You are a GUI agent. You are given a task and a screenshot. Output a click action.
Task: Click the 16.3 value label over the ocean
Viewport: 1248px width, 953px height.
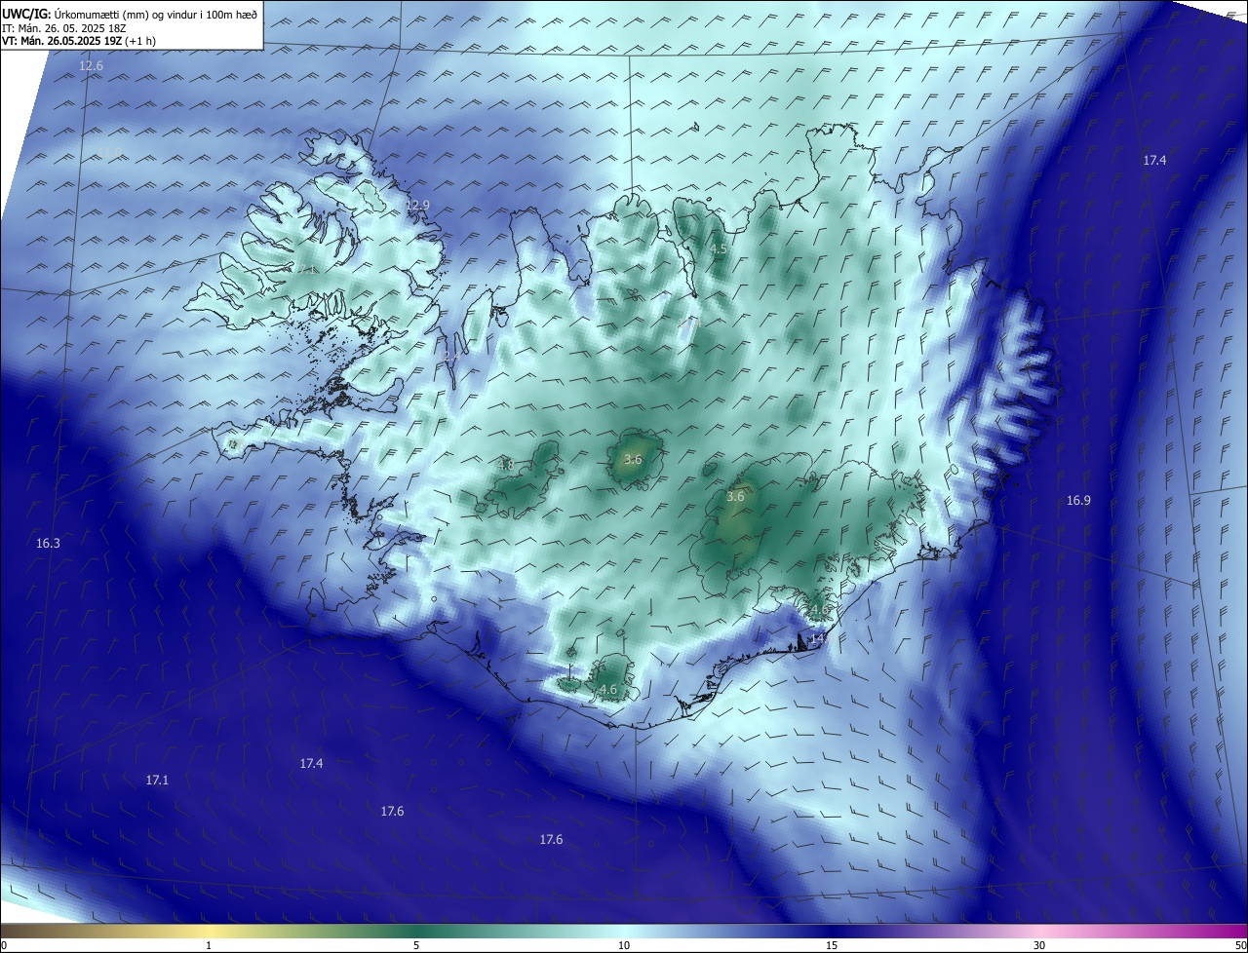(x=48, y=543)
